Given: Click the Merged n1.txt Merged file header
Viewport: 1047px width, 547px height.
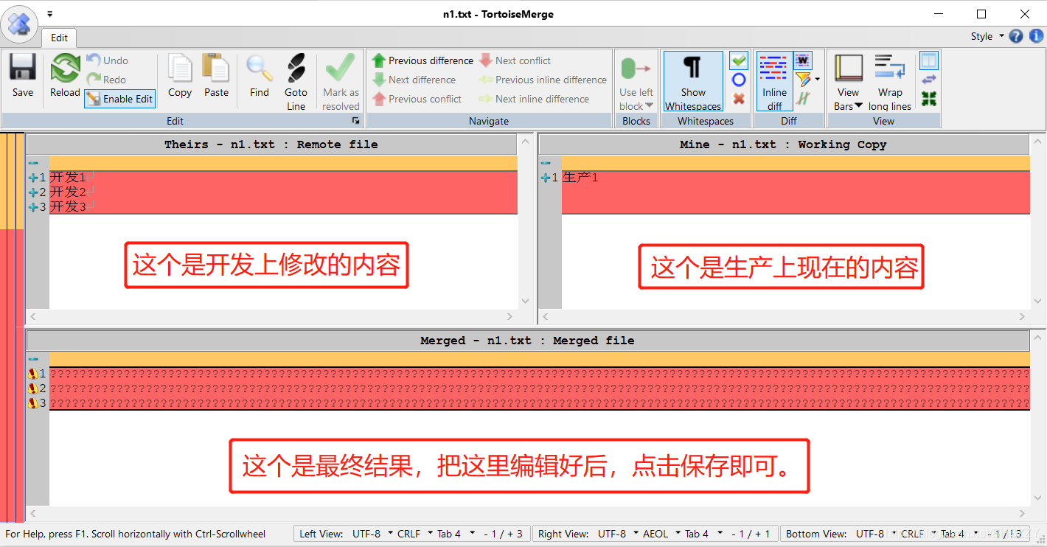Looking at the screenshot, I should 527,341.
